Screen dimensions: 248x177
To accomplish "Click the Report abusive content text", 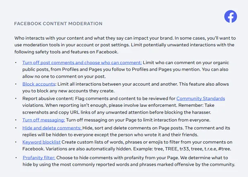I will (48, 98).
